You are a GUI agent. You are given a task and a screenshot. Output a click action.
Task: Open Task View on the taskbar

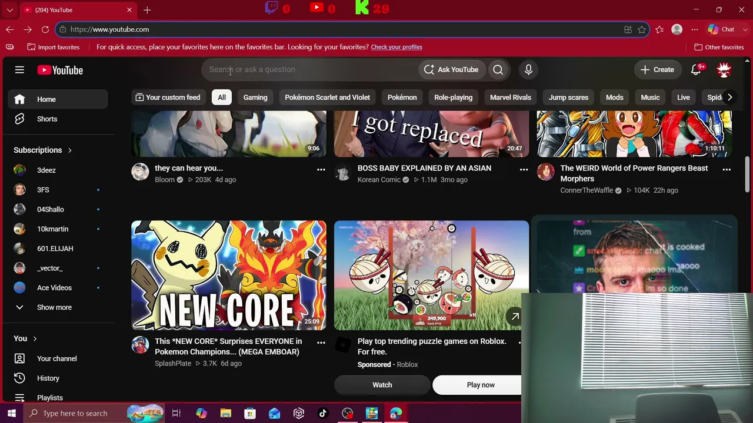(x=176, y=413)
